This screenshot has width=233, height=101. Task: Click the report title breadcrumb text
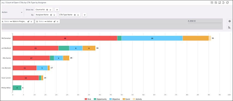[26, 2]
